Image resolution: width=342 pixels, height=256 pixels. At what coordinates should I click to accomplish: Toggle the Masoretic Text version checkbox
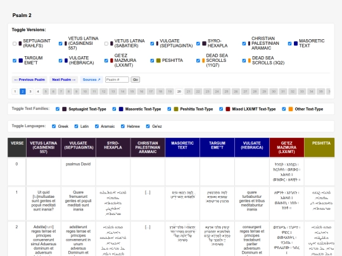point(289,44)
